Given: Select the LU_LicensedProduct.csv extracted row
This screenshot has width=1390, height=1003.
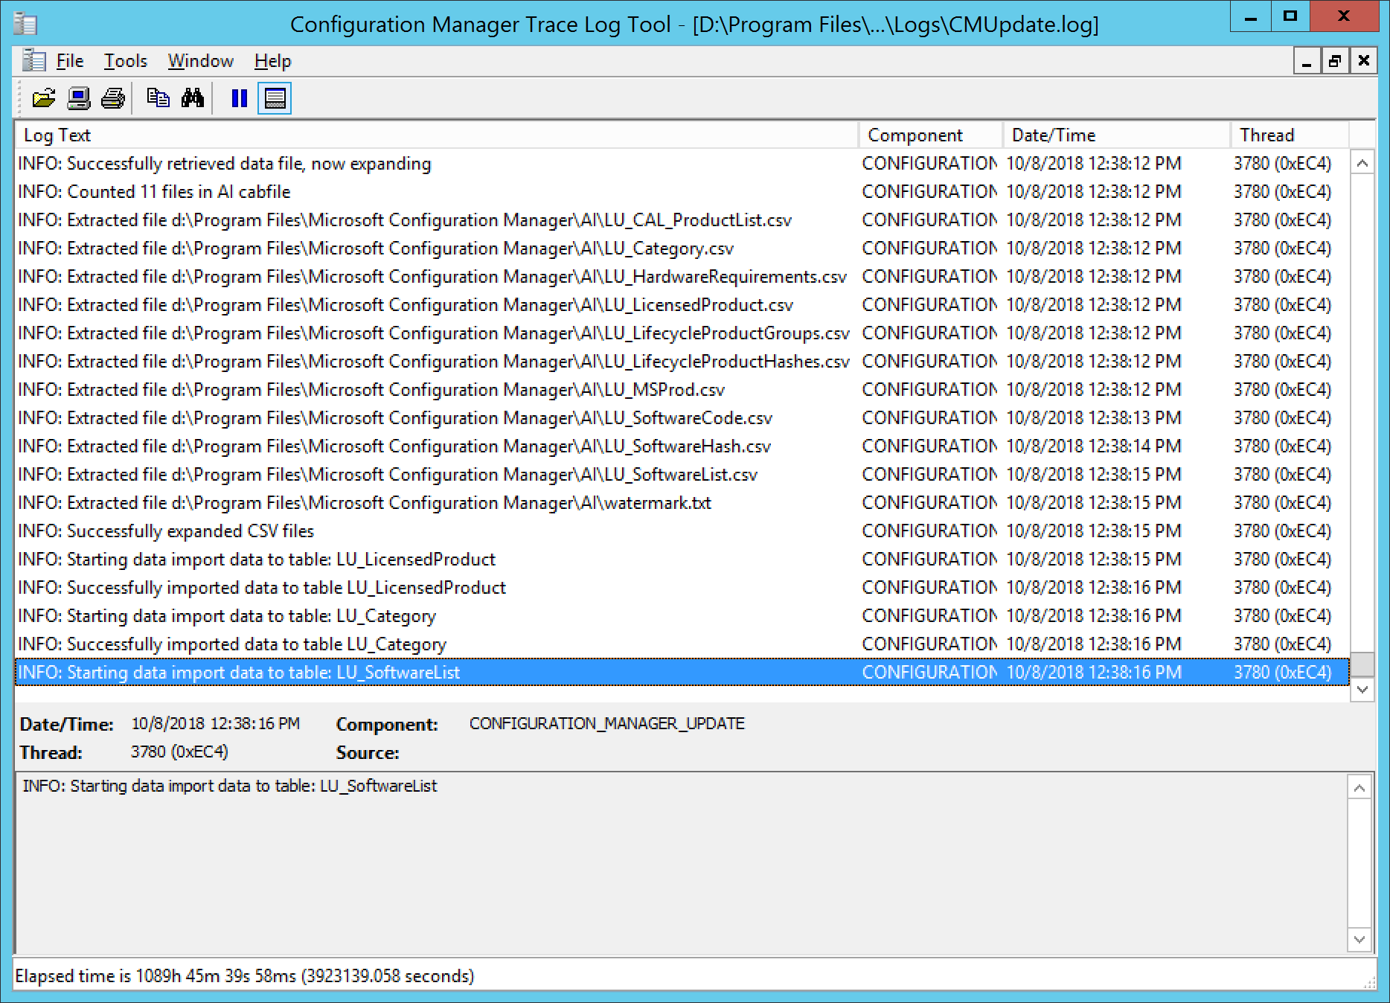Looking at the screenshot, I should click(682, 304).
